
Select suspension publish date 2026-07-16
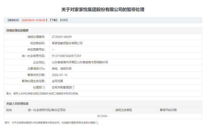[x=60, y=75]
